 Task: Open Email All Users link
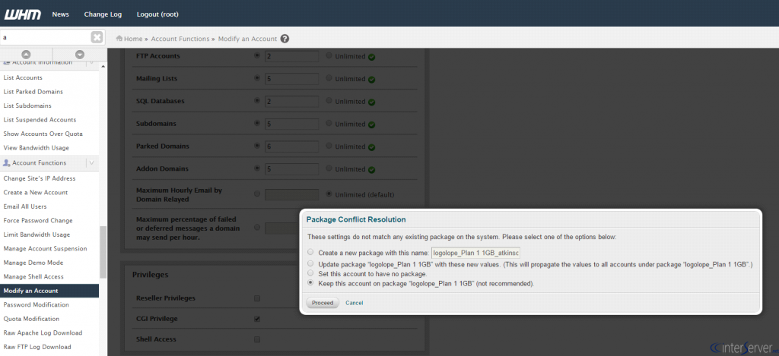click(x=25, y=206)
